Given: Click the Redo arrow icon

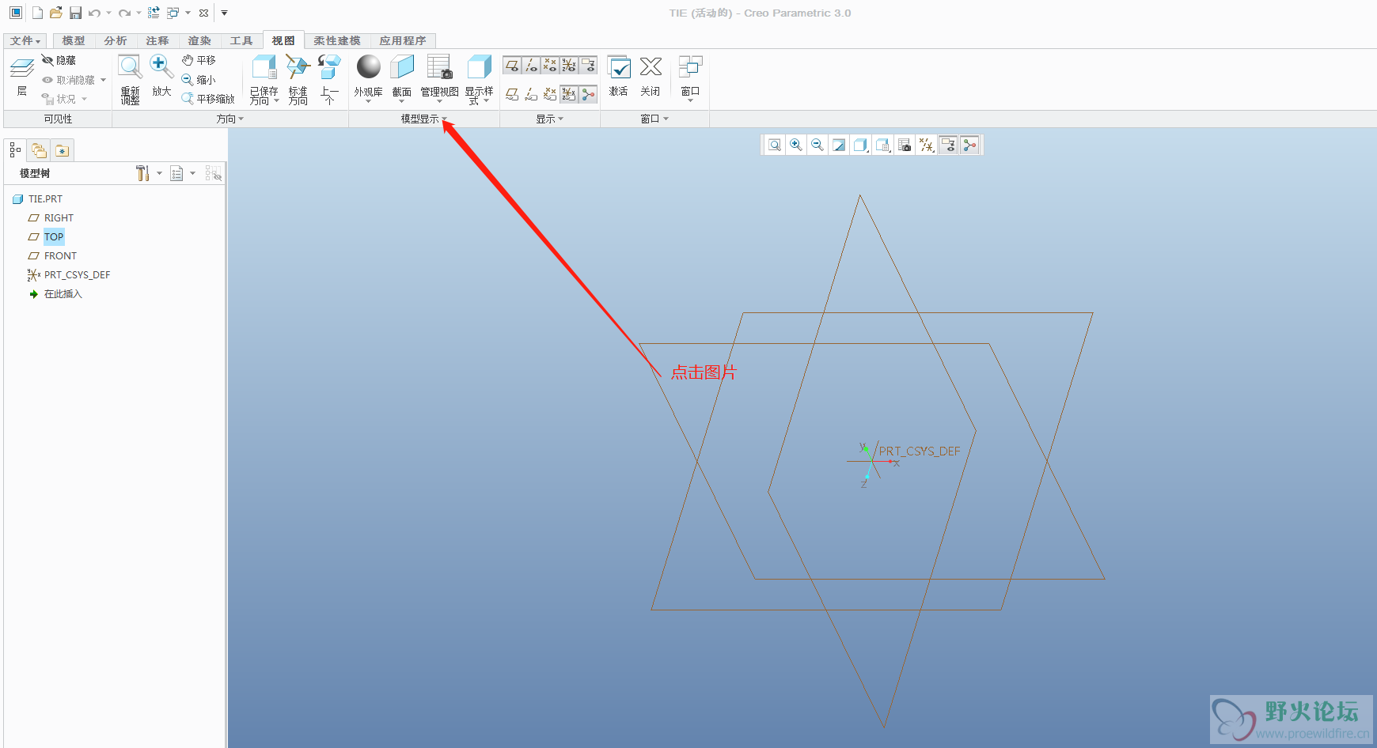Looking at the screenshot, I should (x=124, y=13).
